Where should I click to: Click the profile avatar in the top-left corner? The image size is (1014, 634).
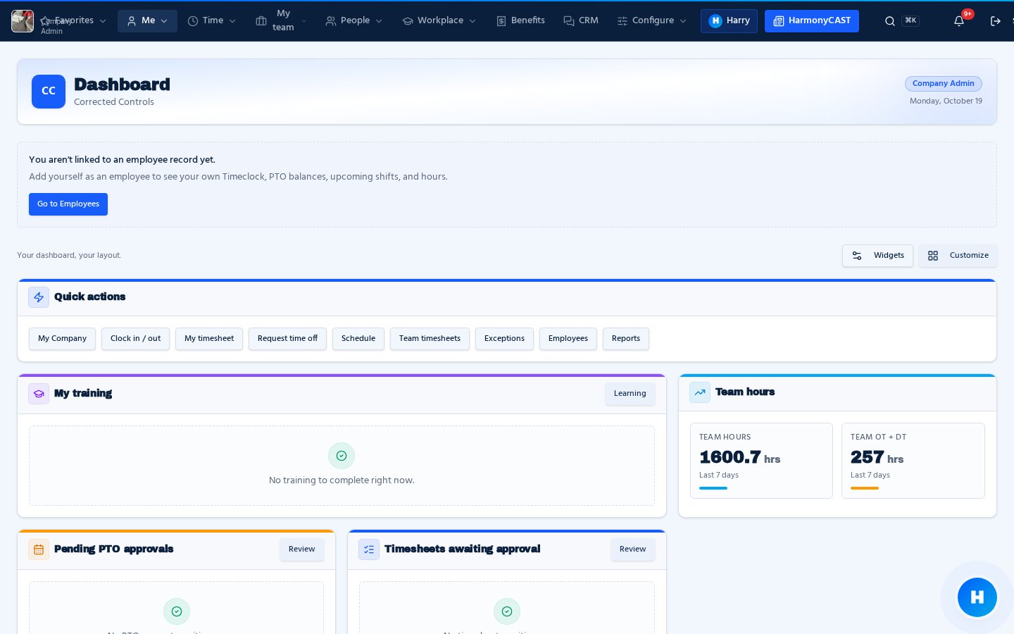(23, 21)
